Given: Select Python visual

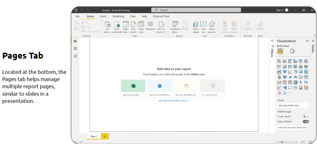Looking at the screenshot, I should (306, 82).
